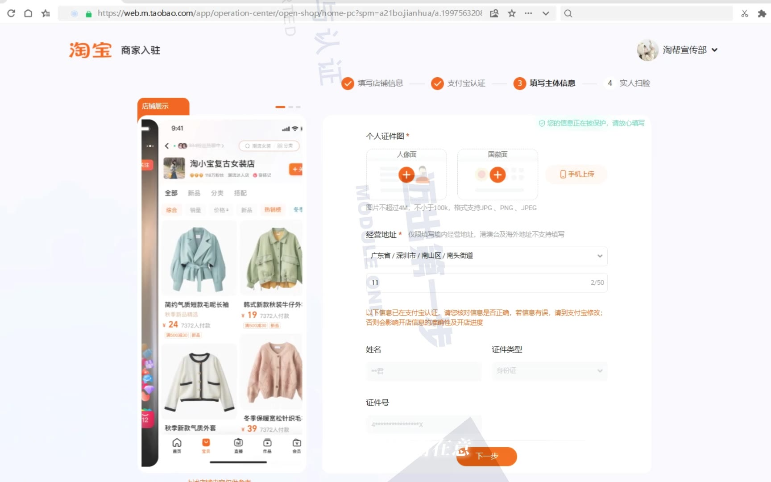Open the blue belted coat product image
771x482 pixels.
[x=199, y=258]
